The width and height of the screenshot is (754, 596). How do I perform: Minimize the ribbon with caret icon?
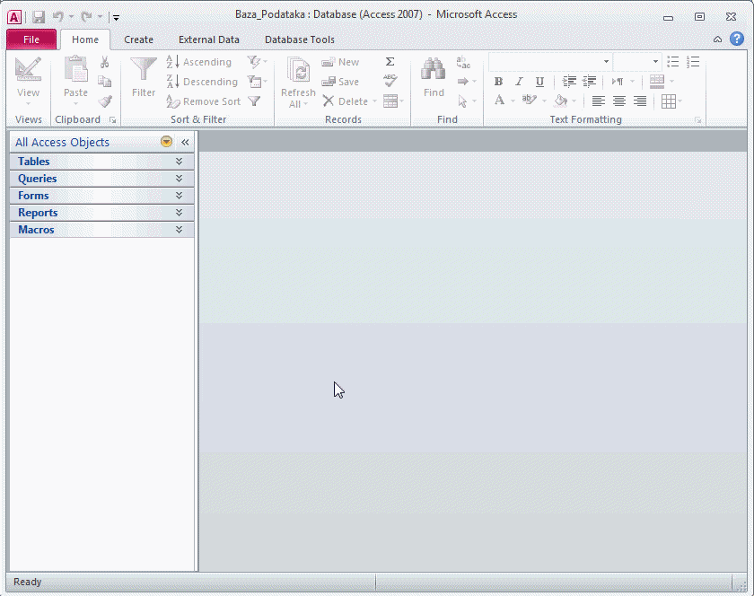[717, 39]
